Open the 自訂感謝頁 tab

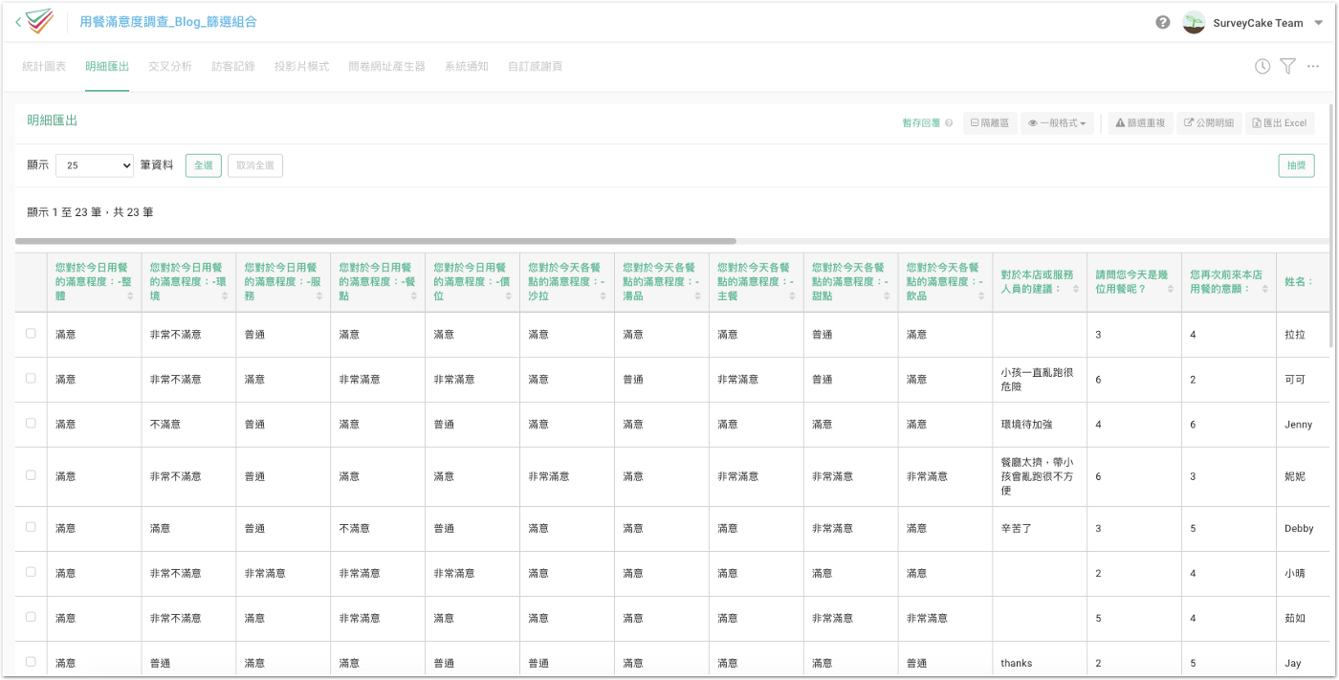pyautogui.click(x=535, y=67)
